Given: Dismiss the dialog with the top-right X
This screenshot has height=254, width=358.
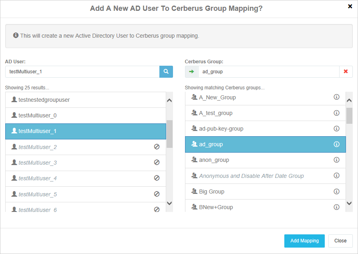Looking at the screenshot, I should click(x=350, y=6).
